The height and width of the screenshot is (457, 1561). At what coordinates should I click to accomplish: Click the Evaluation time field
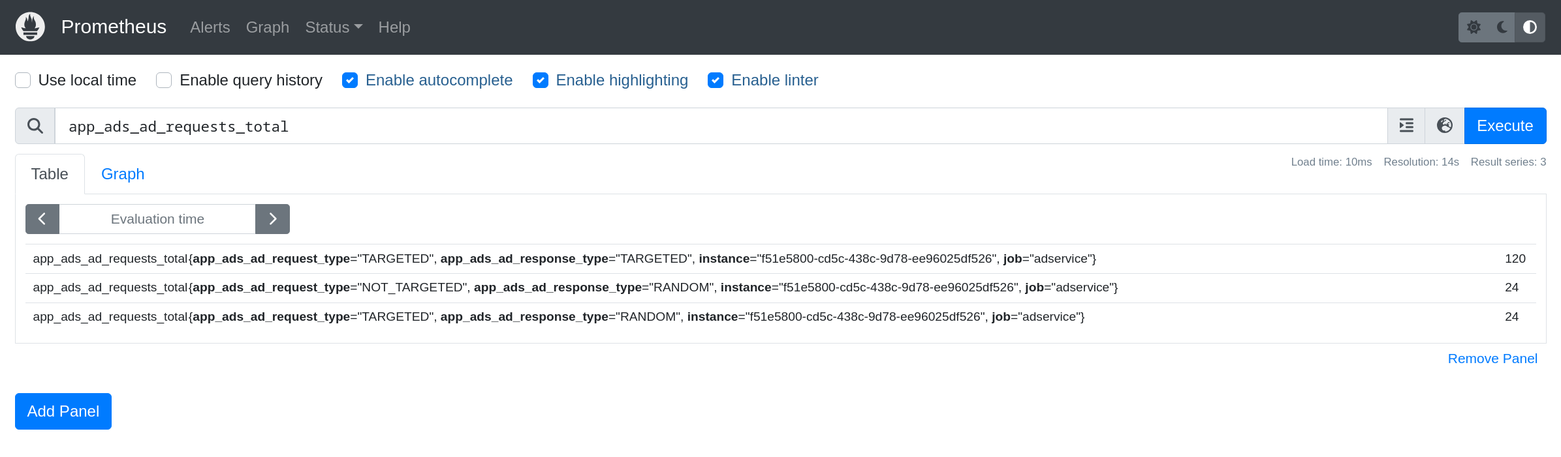point(157,219)
